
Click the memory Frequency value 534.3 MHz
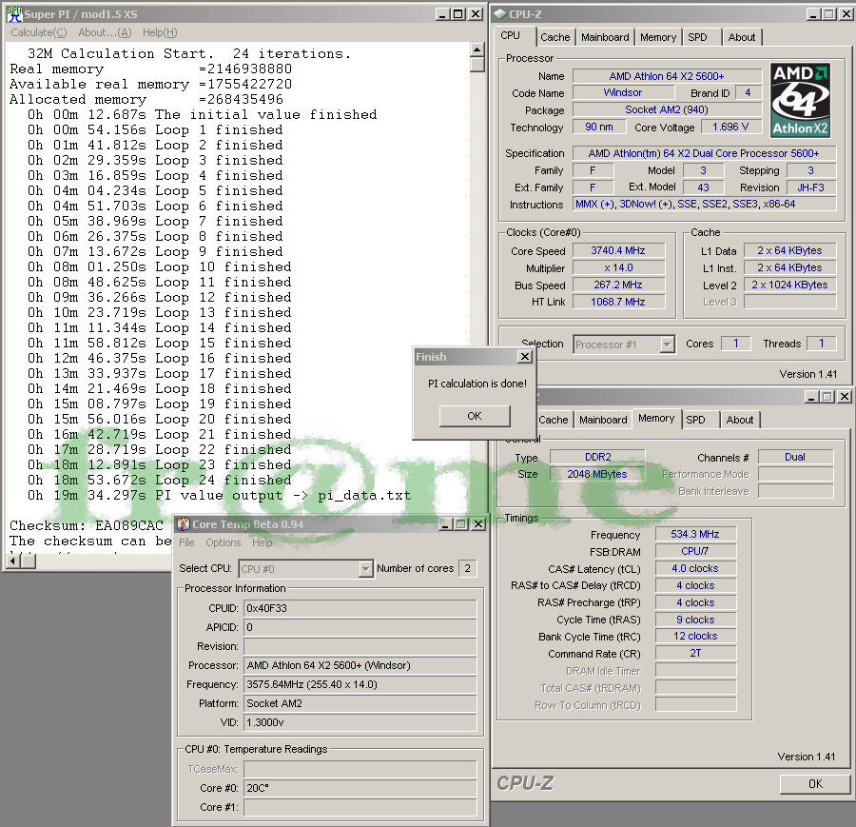tap(695, 534)
